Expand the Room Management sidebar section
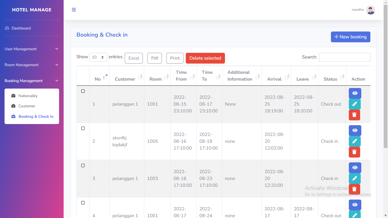This screenshot has width=388, height=218. pos(32,65)
